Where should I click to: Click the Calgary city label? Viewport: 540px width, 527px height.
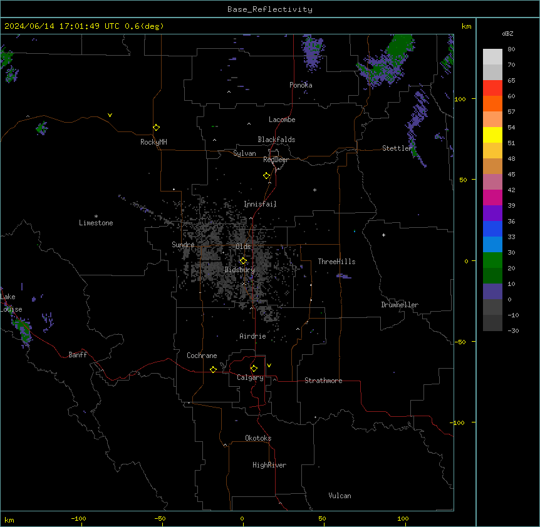point(250,377)
